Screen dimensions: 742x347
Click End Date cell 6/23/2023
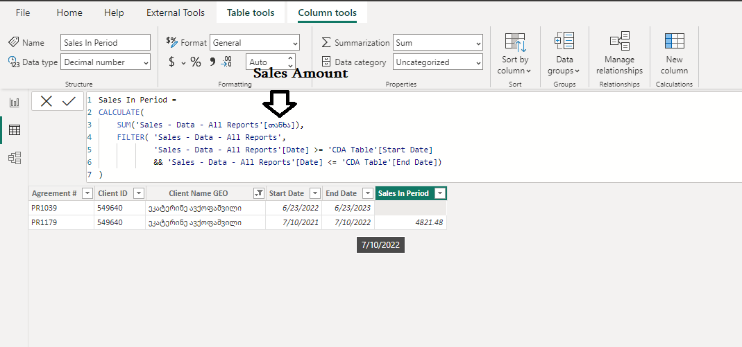click(348, 208)
